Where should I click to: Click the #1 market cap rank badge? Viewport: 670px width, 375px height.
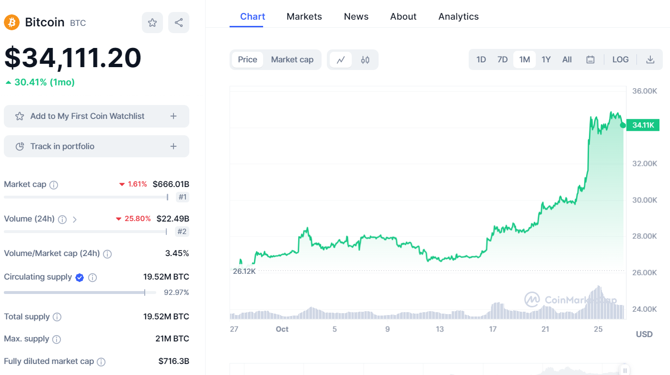183,197
